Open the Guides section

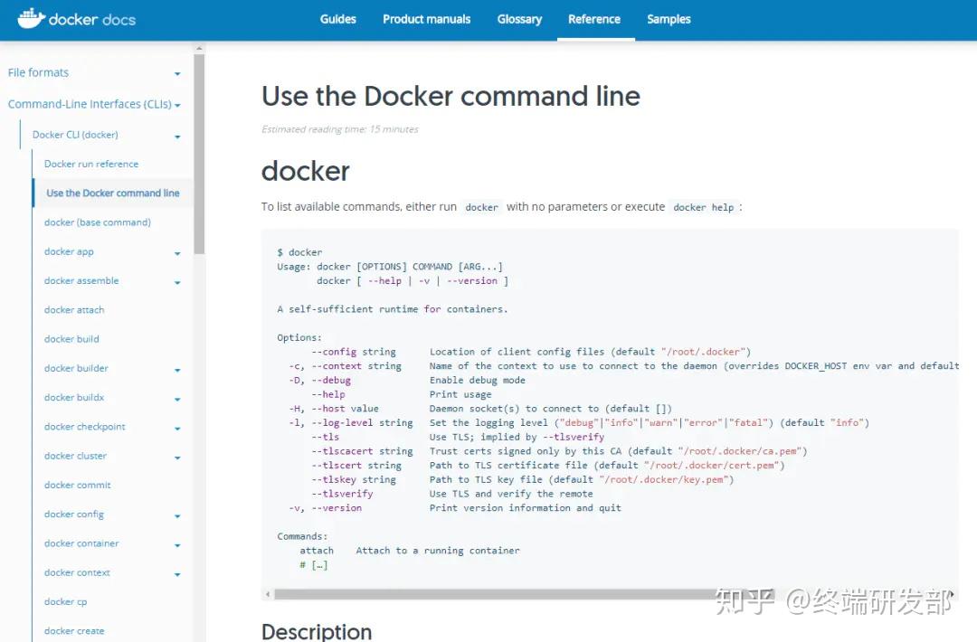338,19
